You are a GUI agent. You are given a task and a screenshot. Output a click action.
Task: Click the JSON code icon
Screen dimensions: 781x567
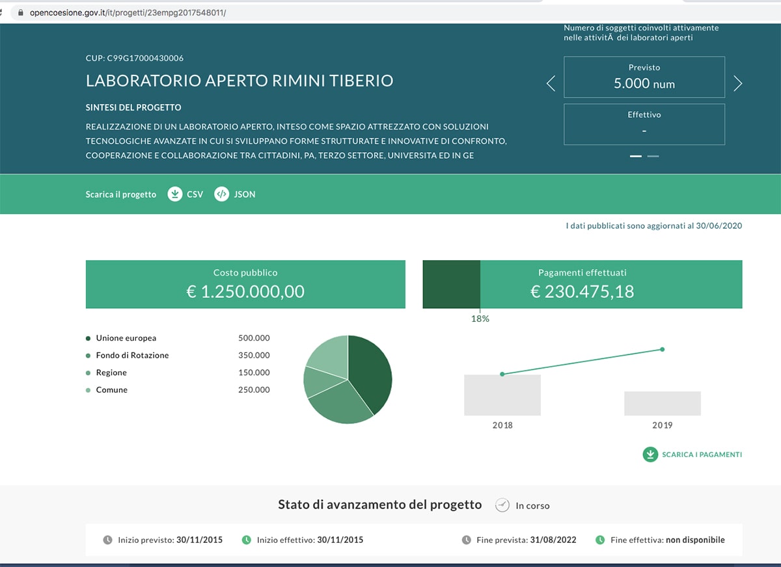coord(222,194)
